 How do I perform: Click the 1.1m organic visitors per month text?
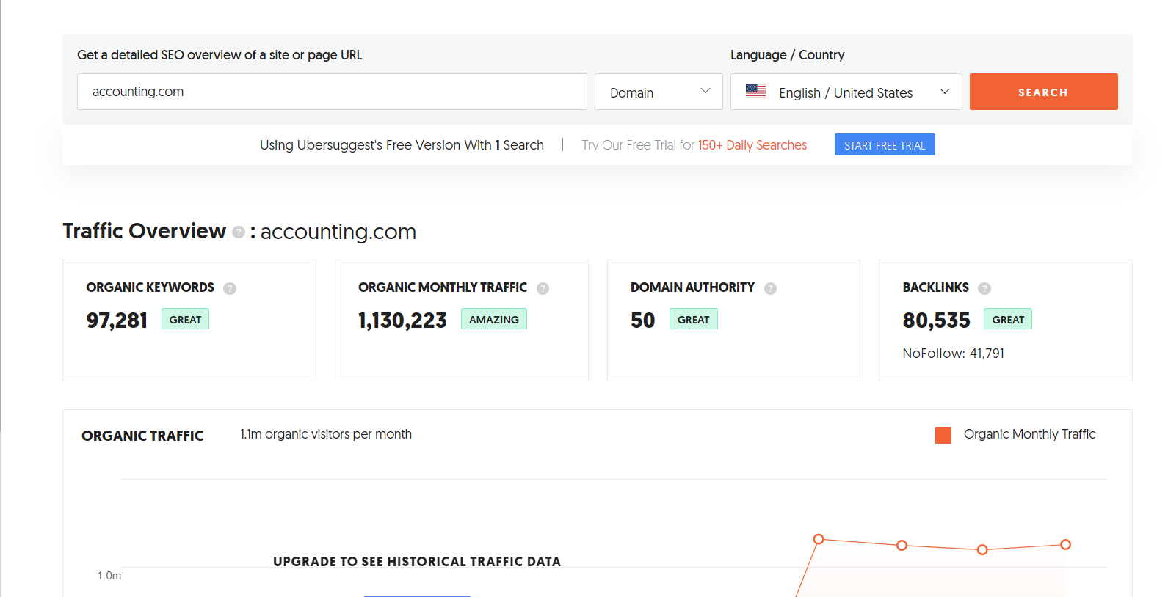[326, 434]
